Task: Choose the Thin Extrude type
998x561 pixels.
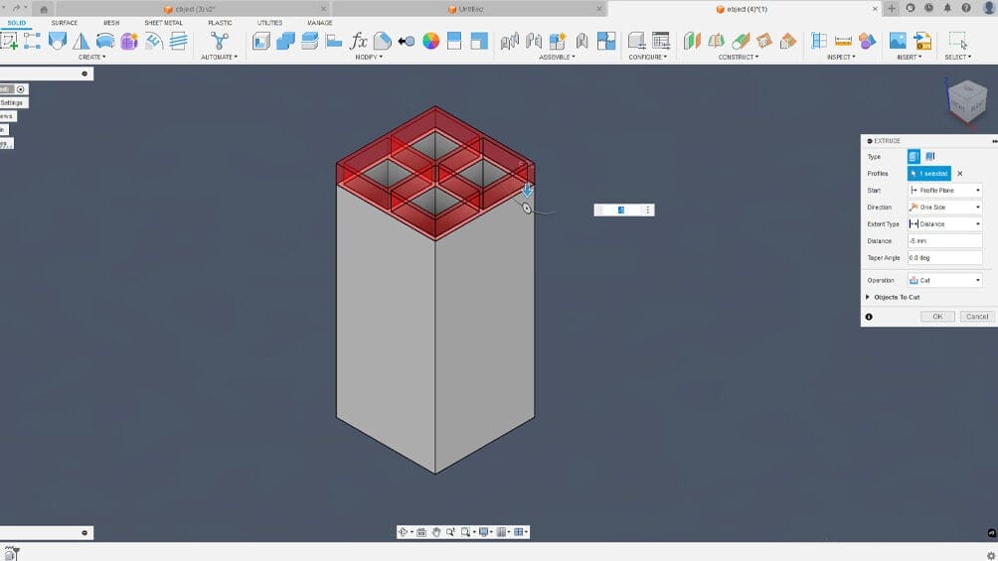Action: tap(929, 157)
